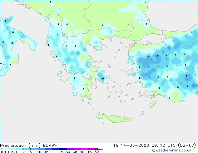Click the '[mm]' unit label

click(x=34, y=146)
